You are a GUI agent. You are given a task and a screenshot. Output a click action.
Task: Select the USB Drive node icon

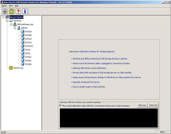[x=11, y=21]
